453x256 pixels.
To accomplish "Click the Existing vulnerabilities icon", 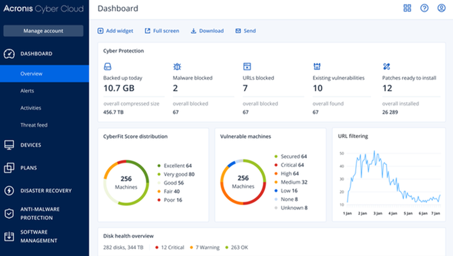I will click(x=316, y=66).
